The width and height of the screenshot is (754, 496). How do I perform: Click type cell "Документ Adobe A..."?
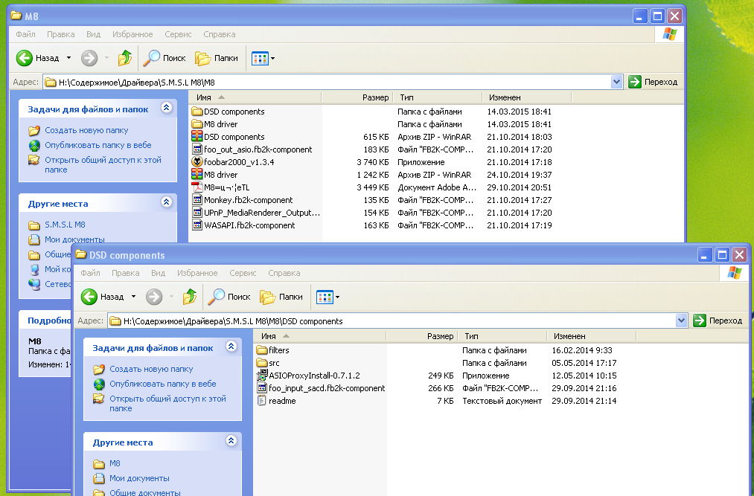coord(437,187)
